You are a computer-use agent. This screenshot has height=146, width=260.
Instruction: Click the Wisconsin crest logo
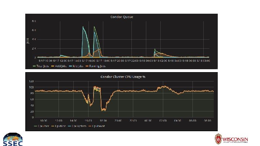[x=218, y=139]
